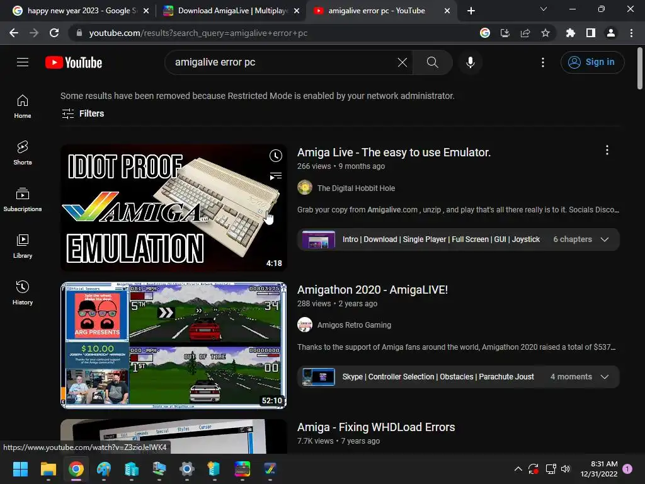Open the Chrome extensions puzzle icon
Viewport: 645px width, 484px height.
point(571,33)
